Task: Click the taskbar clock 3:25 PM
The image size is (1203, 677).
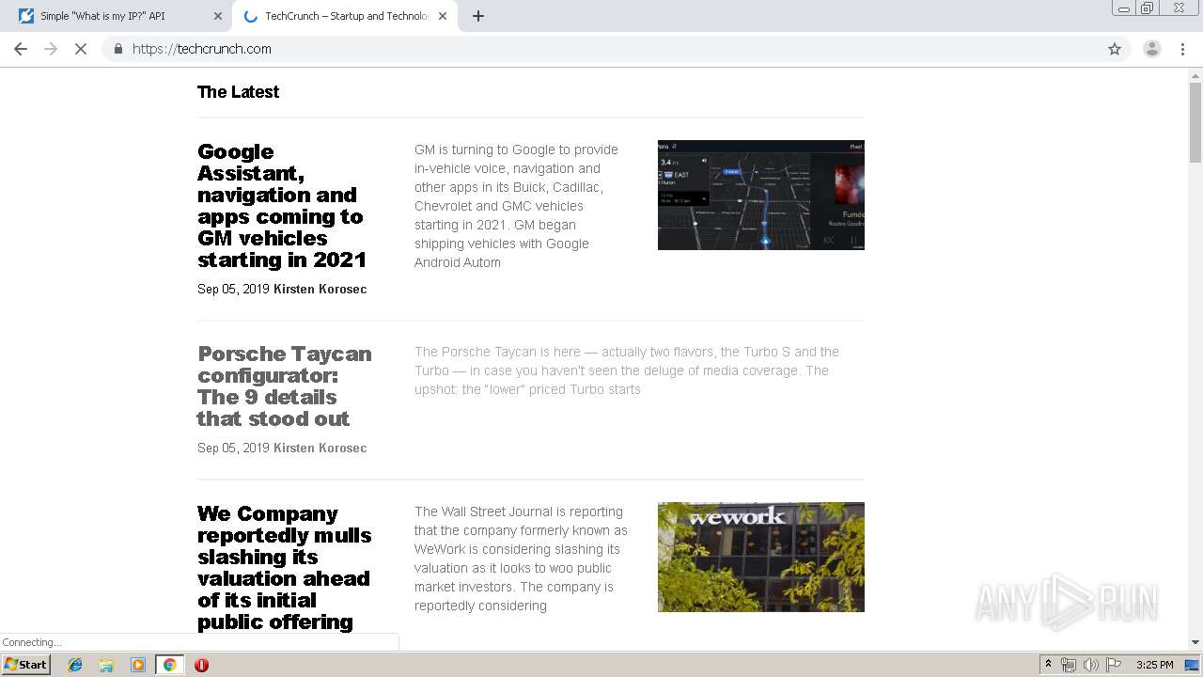Action: point(1154,665)
